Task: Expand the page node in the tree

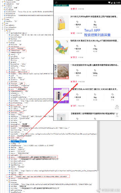Action: pyautogui.click(x=3, y=19)
